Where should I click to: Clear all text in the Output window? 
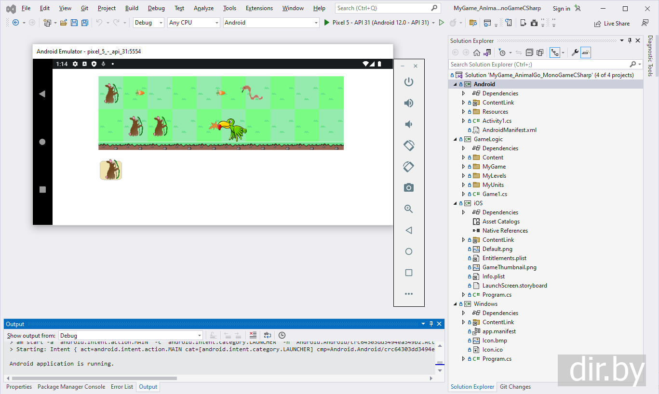pos(253,335)
